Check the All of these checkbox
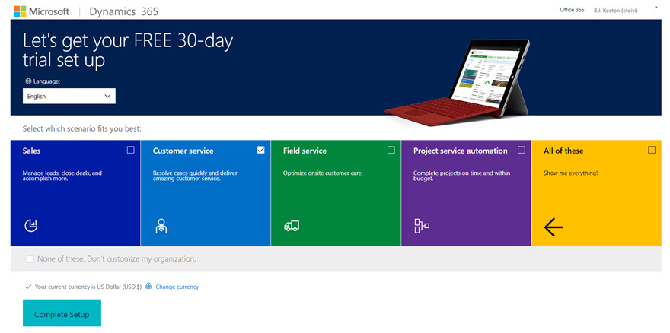 [x=652, y=150]
